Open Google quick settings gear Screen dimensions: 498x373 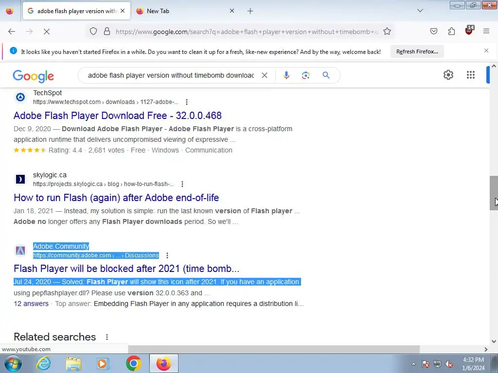(x=448, y=75)
